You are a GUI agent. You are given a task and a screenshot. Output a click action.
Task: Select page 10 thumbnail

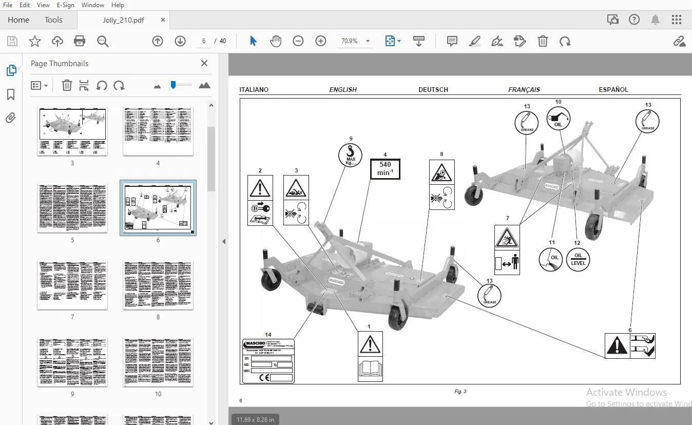click(158, 362)
